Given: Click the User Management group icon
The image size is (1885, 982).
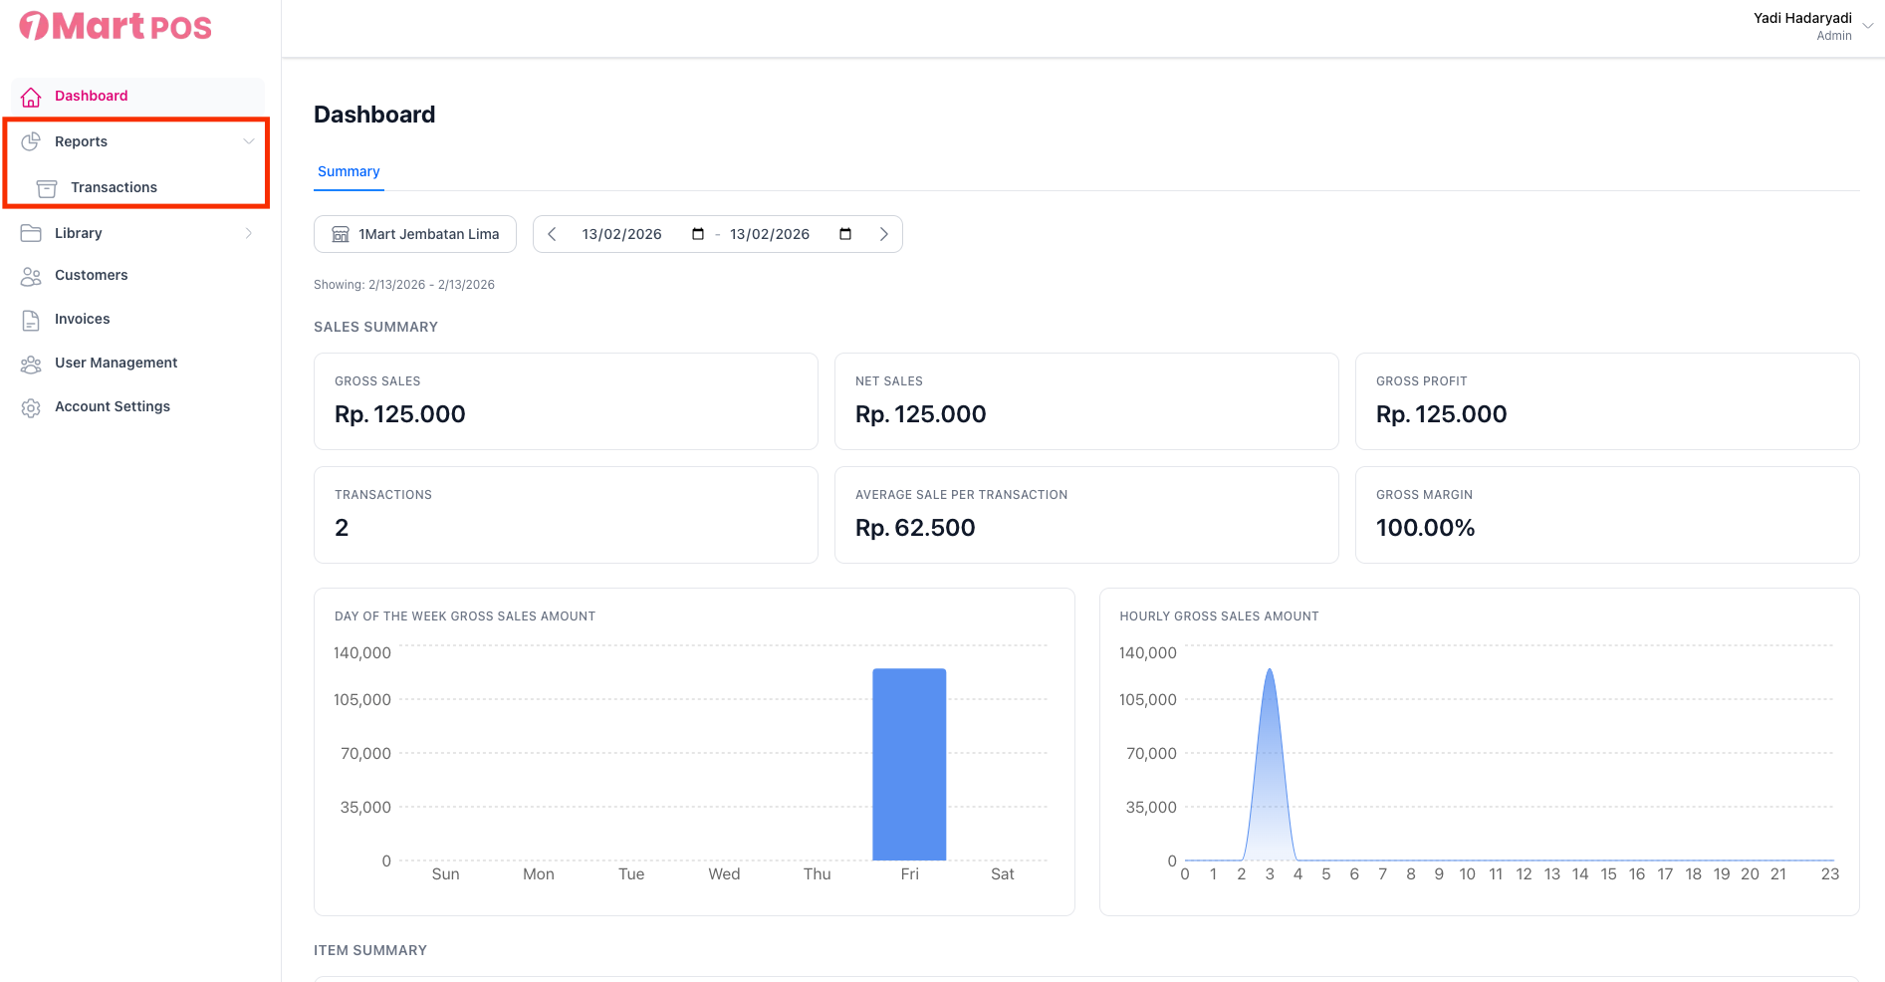Looking at the screenshot, I should [x=31, y=364].
